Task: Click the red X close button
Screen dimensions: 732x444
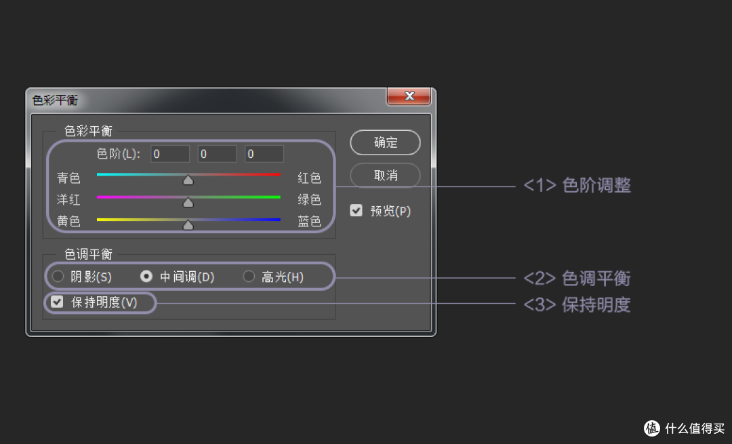Action: click(x=409, y=96)
